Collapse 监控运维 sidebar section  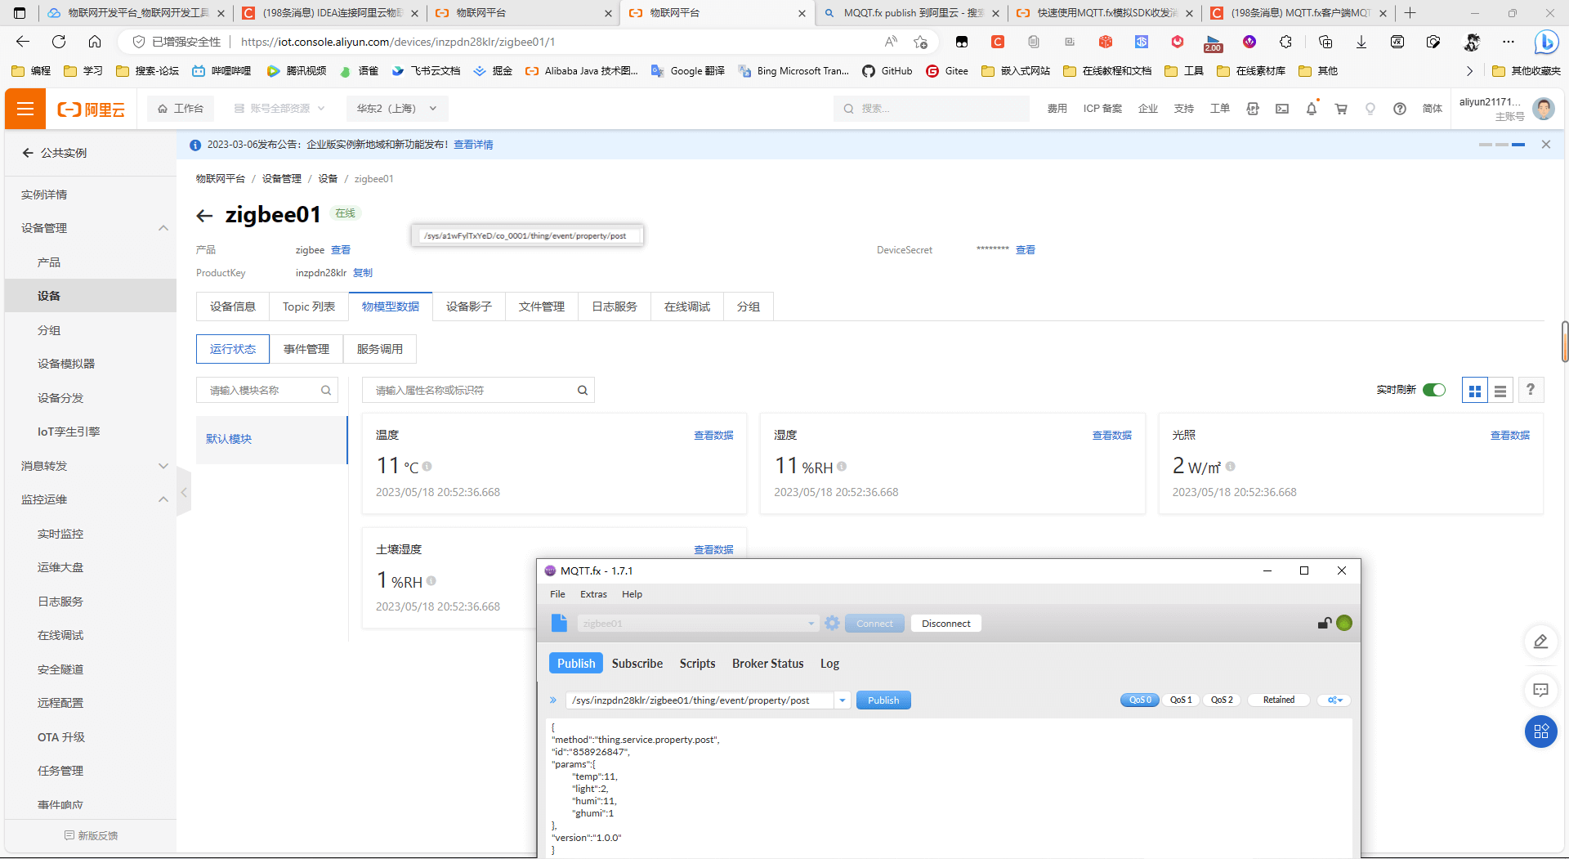click(x=163, y=499)
